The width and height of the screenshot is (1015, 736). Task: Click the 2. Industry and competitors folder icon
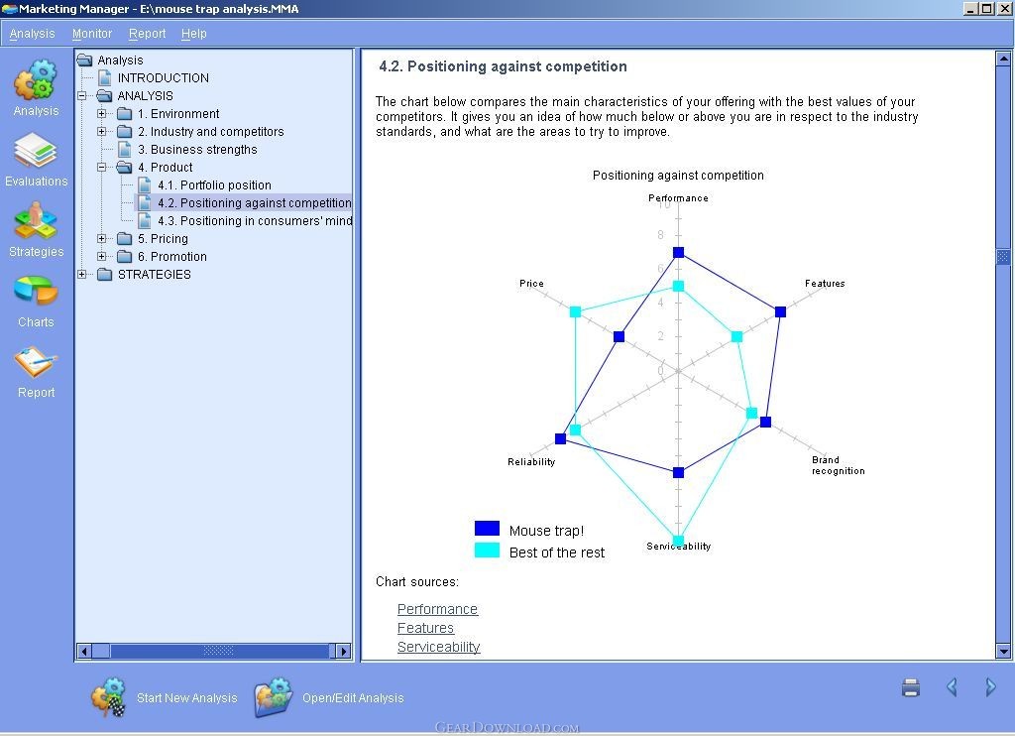pyautogui.click(x=124, y=132)
